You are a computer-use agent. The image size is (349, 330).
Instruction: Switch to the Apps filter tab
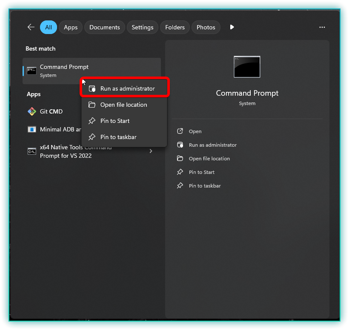click(71, 27)
